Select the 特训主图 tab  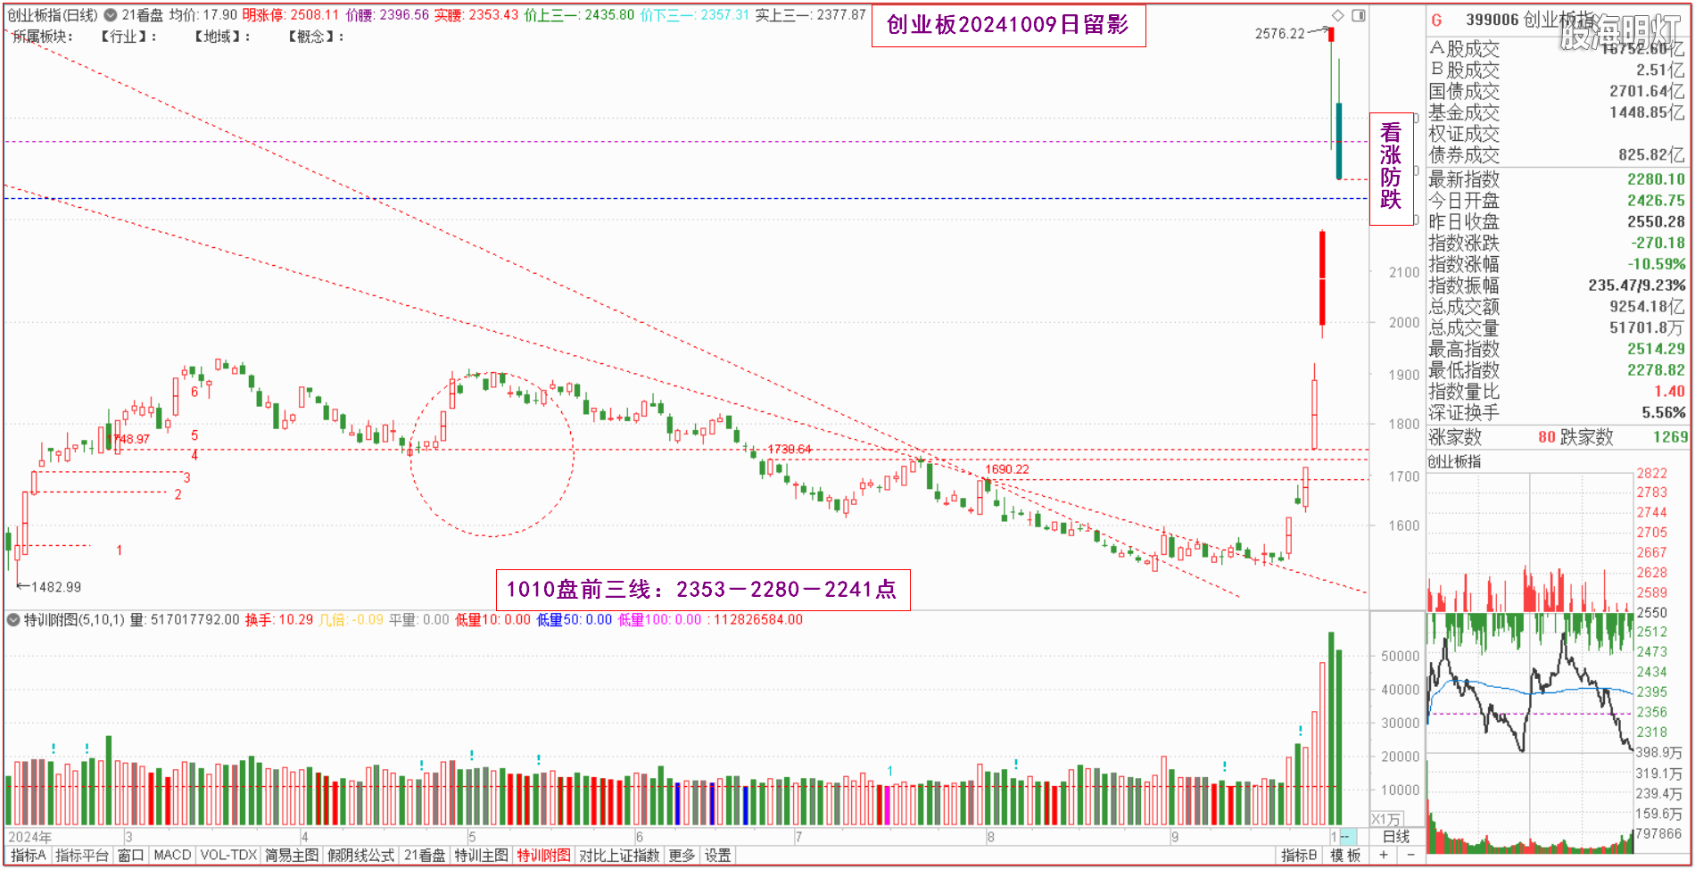click(482, 855)
